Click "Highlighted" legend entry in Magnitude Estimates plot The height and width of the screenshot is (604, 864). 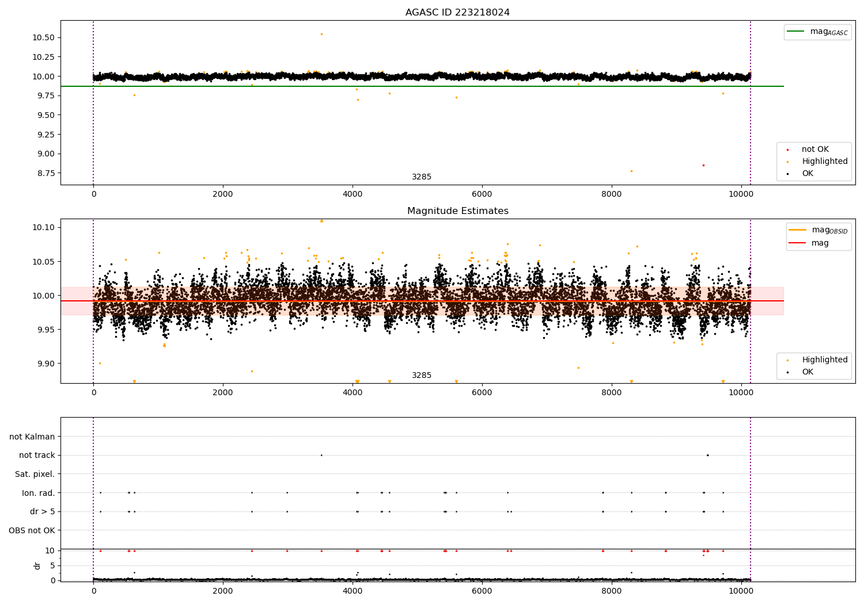825,360
